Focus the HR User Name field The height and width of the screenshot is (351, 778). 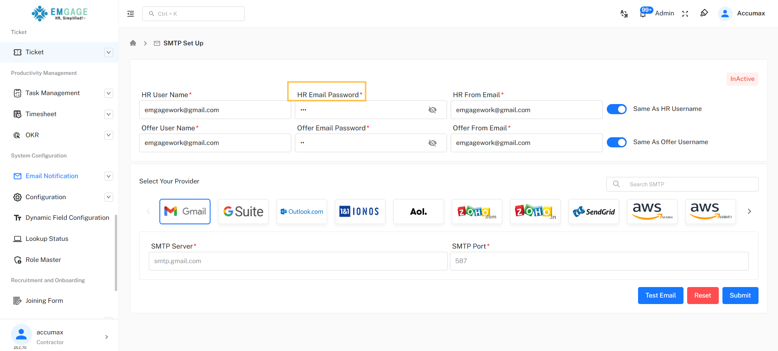[215, 110]
